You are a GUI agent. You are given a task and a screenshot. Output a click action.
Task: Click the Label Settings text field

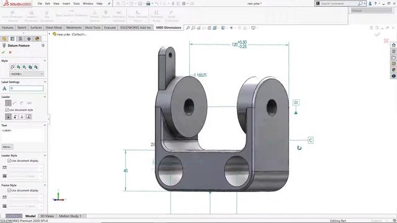tap(26, 88)
